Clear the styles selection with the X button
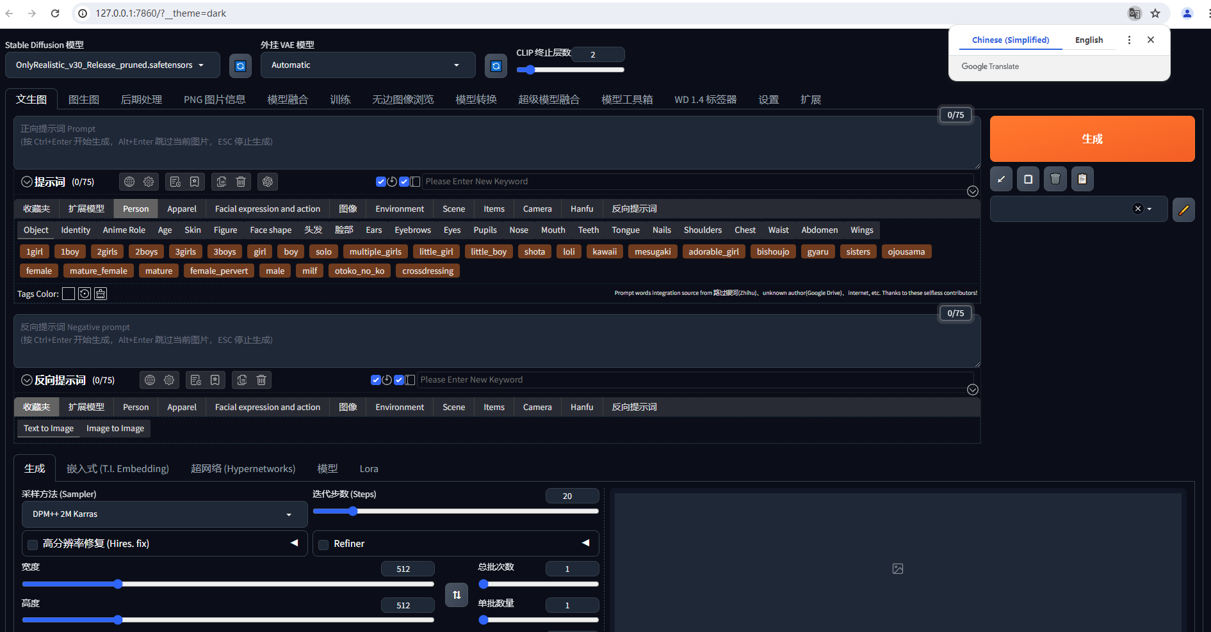Viewport: 1211px width, 632px height. pyautogui.click(x=1138, y=209)
